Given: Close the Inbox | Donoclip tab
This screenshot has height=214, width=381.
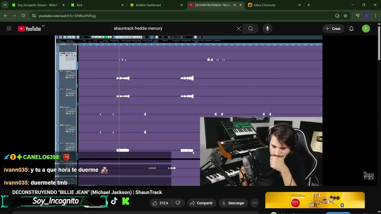Looking at the screenshot, I should pyautogui.click(x=300, y=5).
